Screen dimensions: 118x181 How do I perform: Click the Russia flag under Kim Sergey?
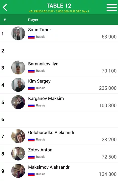31,88
